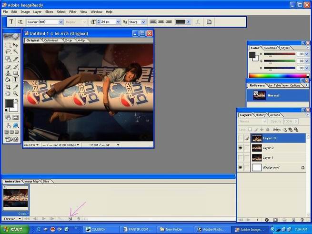Open the 66.67% zoom level dropdown

tap(37, 145)
